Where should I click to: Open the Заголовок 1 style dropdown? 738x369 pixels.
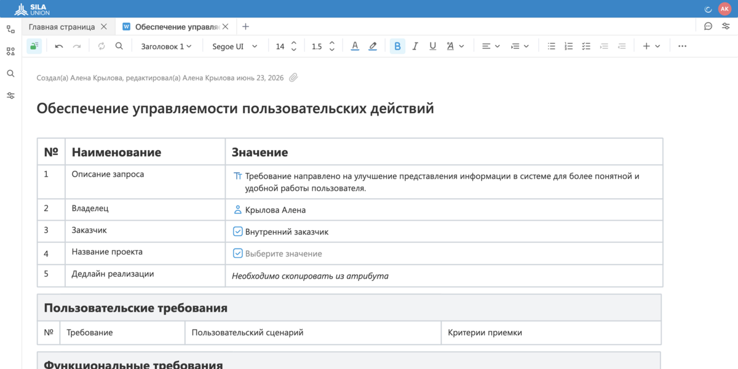pyautogui.click(x=166, y=46)
